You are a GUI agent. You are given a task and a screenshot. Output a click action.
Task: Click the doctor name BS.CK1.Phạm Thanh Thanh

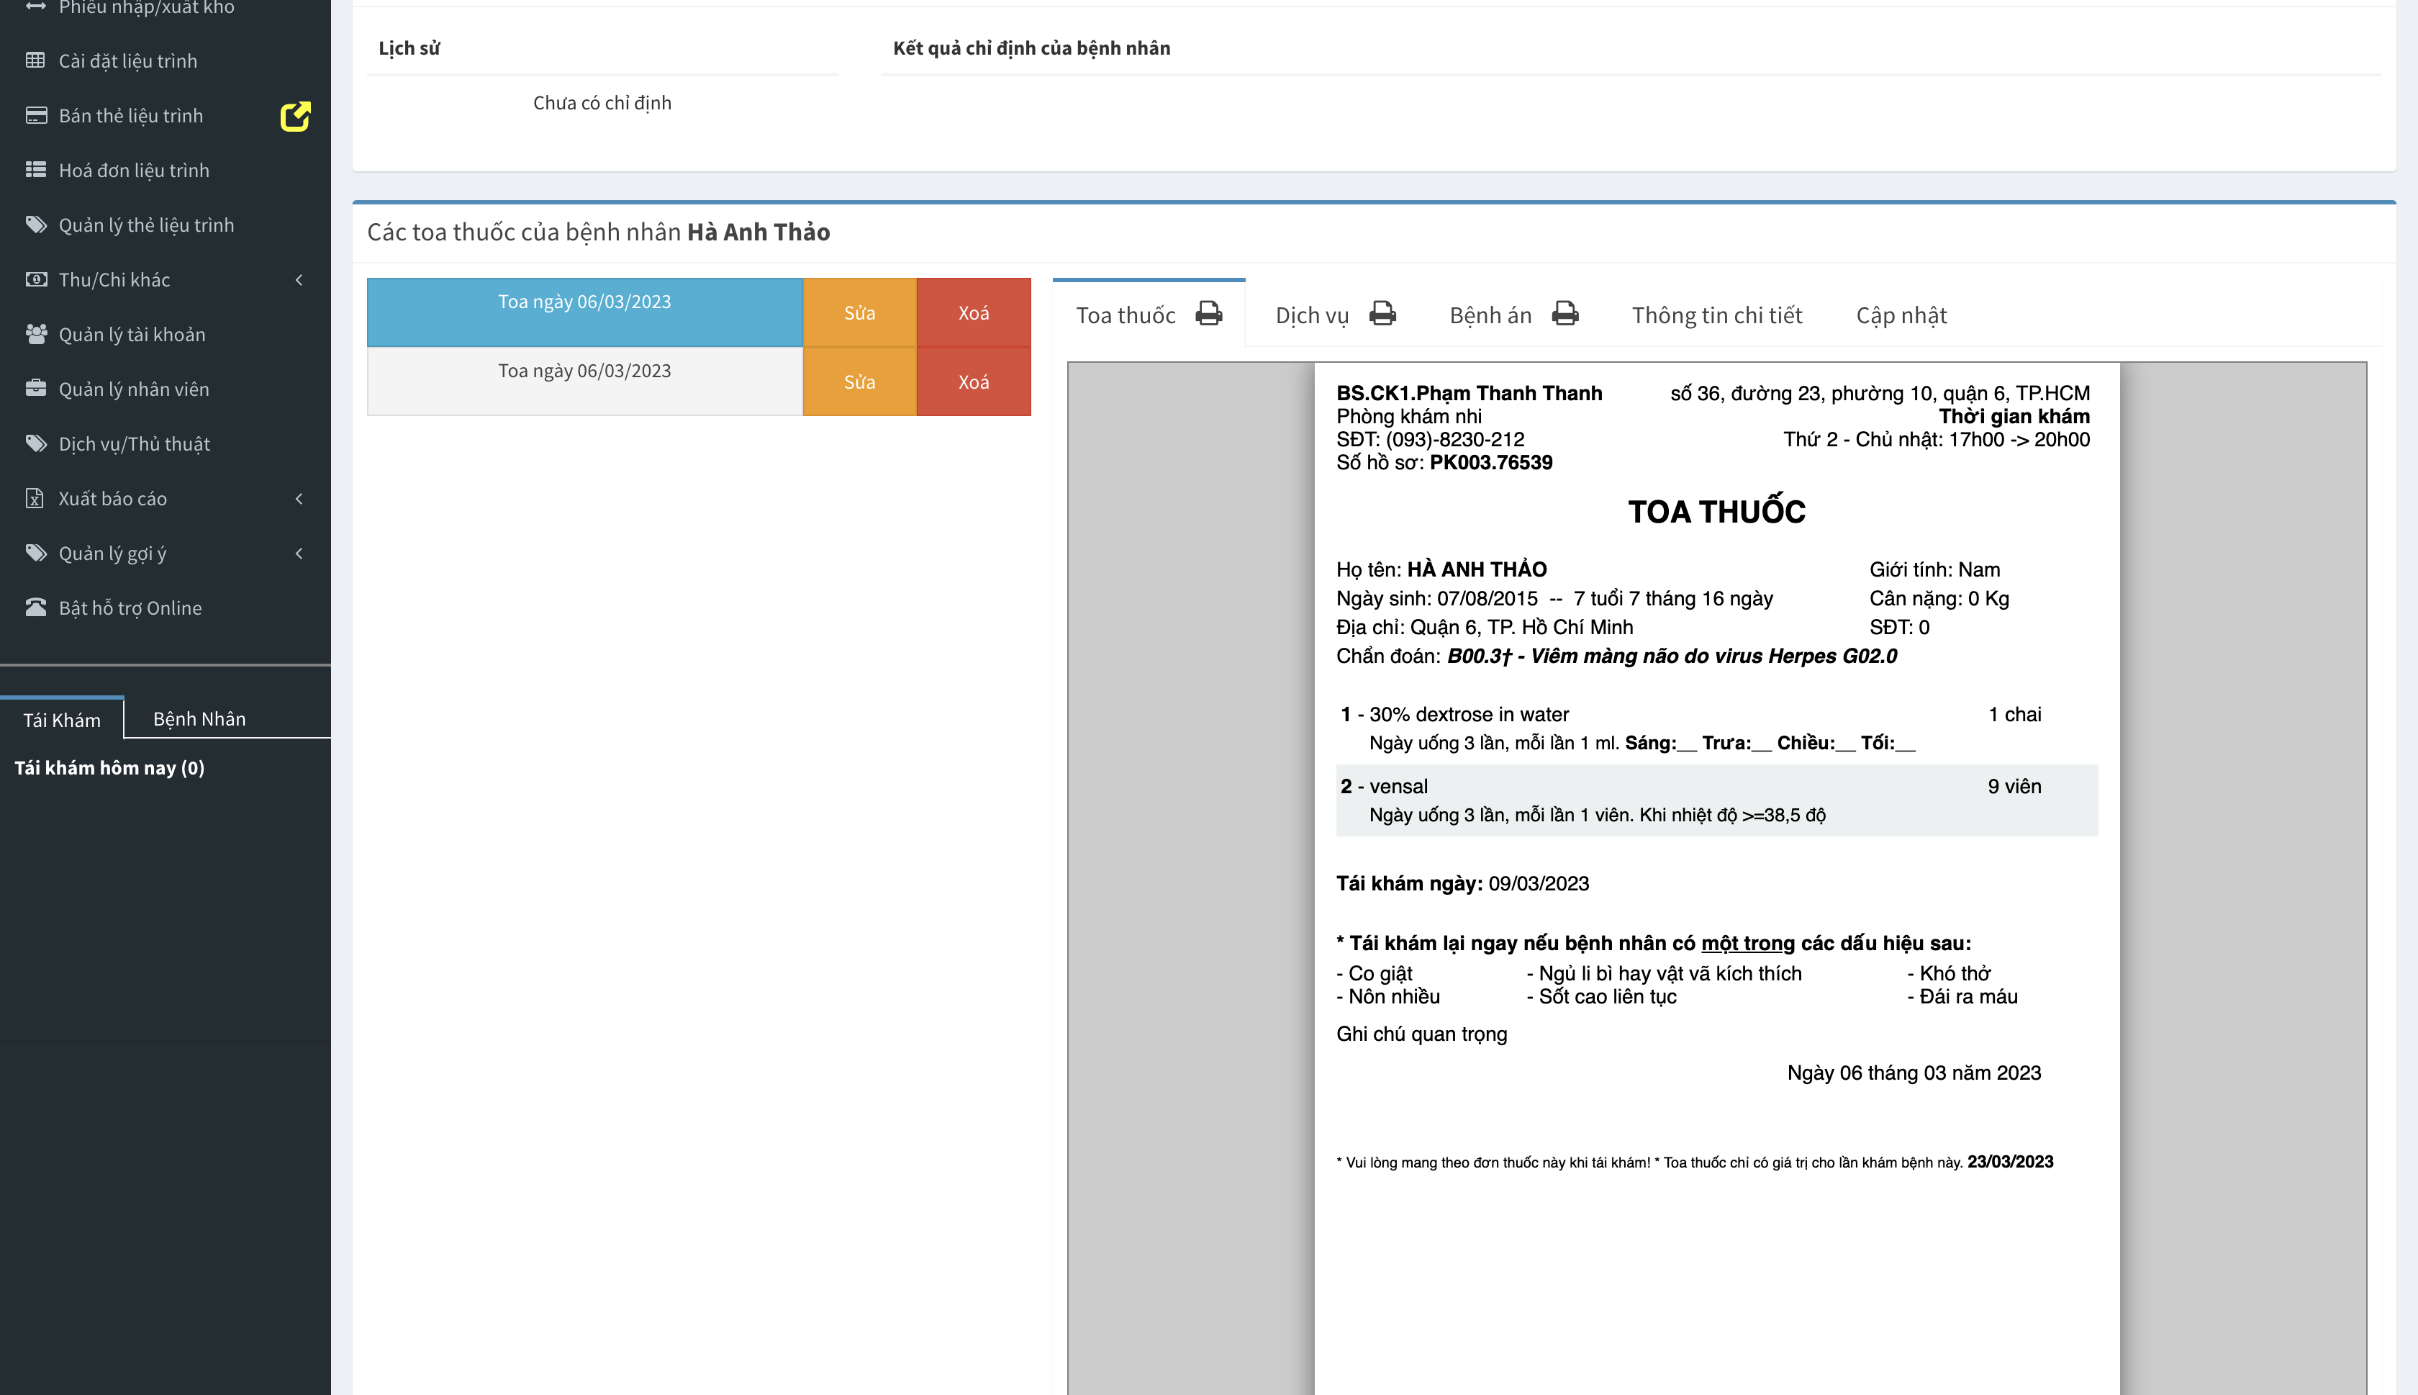(1469, 393)
